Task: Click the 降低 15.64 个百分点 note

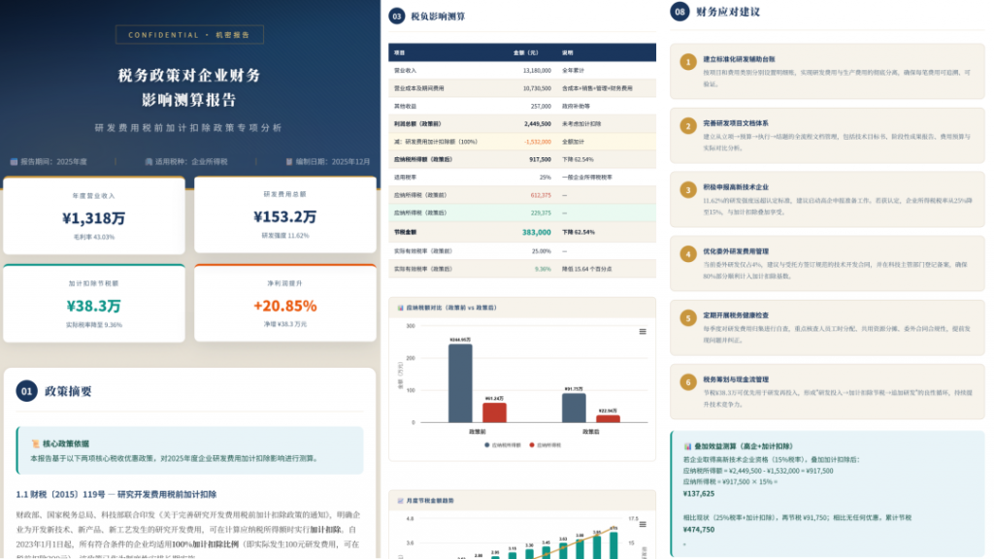Action: [587, 269]
